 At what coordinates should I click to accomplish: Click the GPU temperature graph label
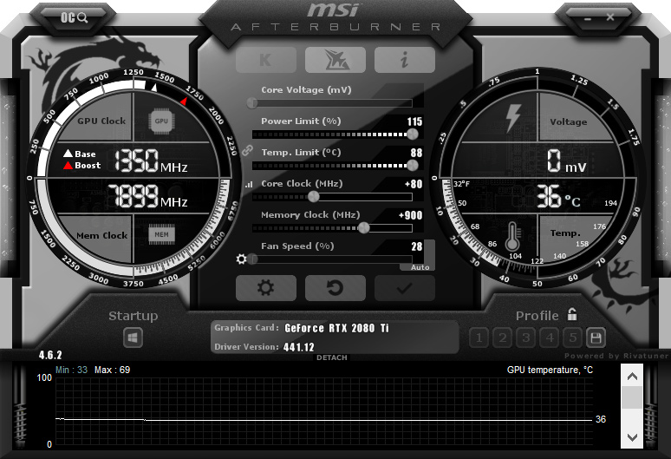click(x=550, y=370)
